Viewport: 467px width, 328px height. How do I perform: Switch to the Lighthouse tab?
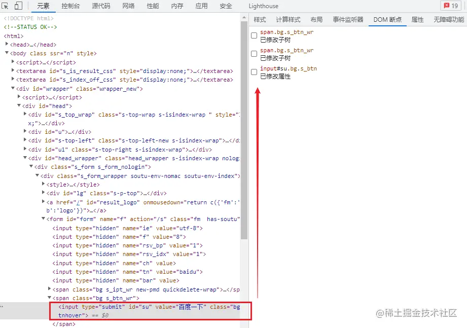coord(263,6)
